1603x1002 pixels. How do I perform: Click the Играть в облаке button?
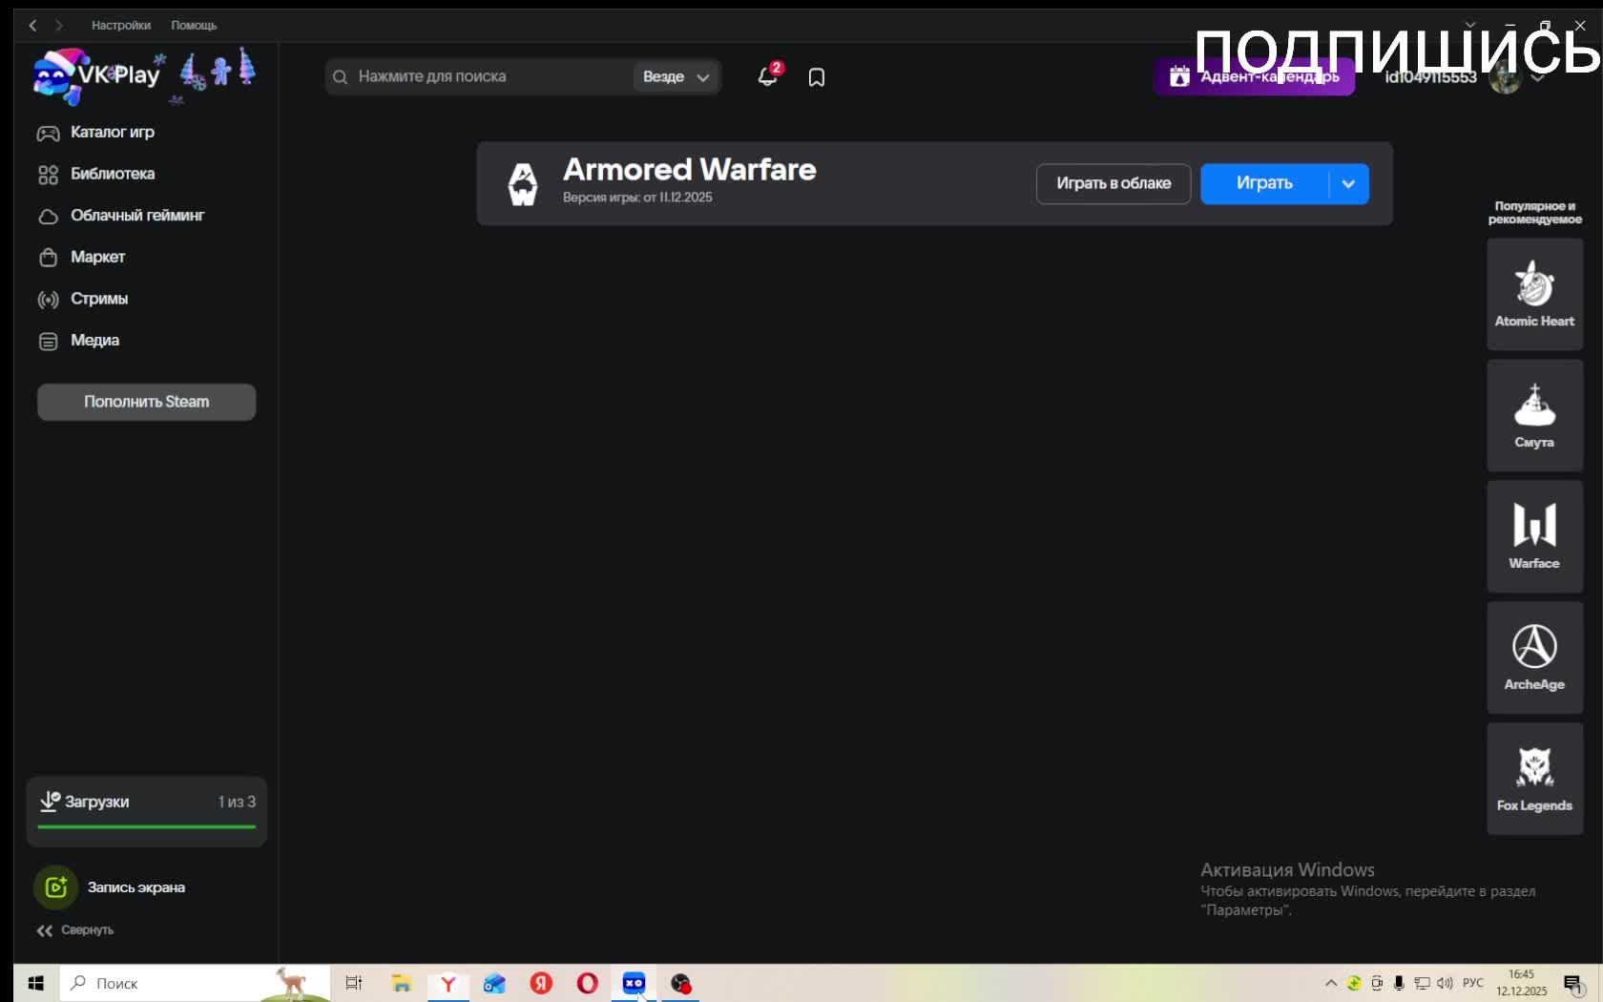tap(1113, 184)
